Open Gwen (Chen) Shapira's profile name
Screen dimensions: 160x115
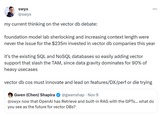point(34,95)
